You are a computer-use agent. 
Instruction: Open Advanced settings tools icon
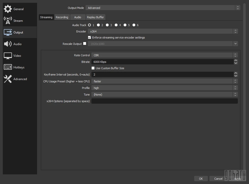(x=8, y=79)
